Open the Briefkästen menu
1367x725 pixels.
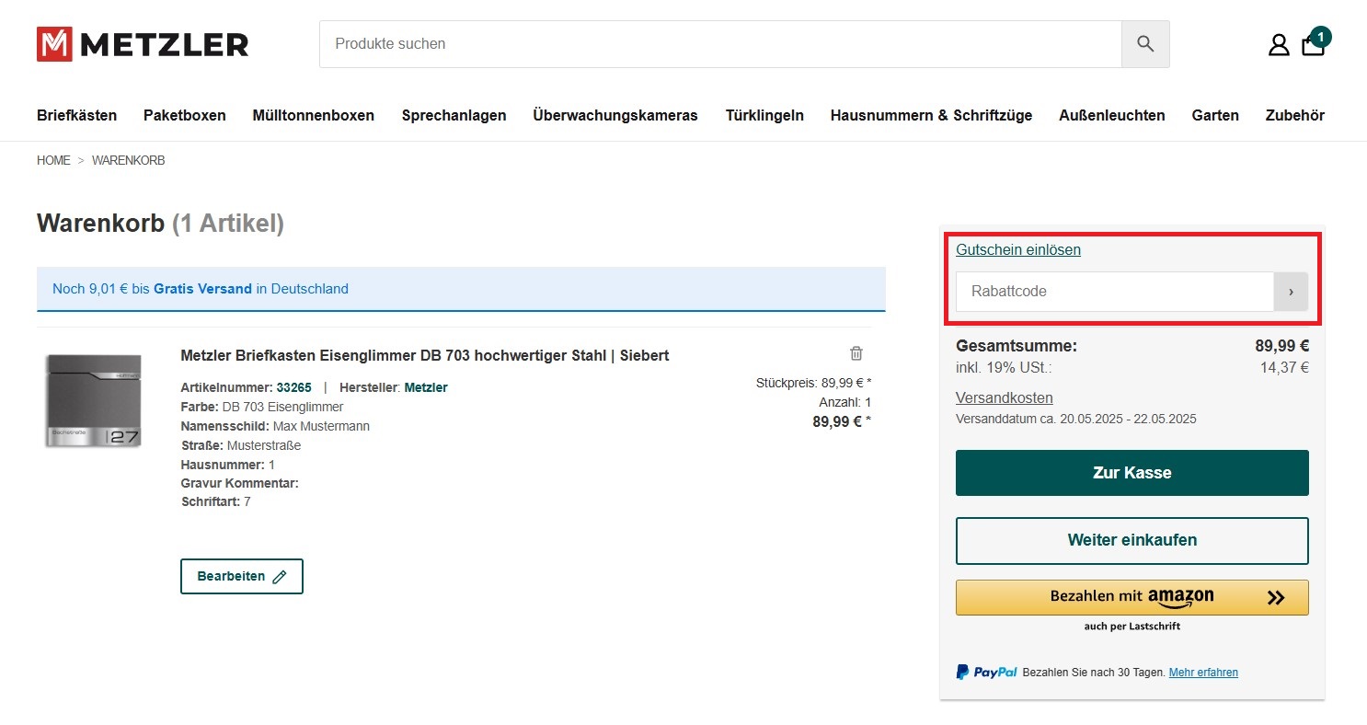(x=77, y=116)
